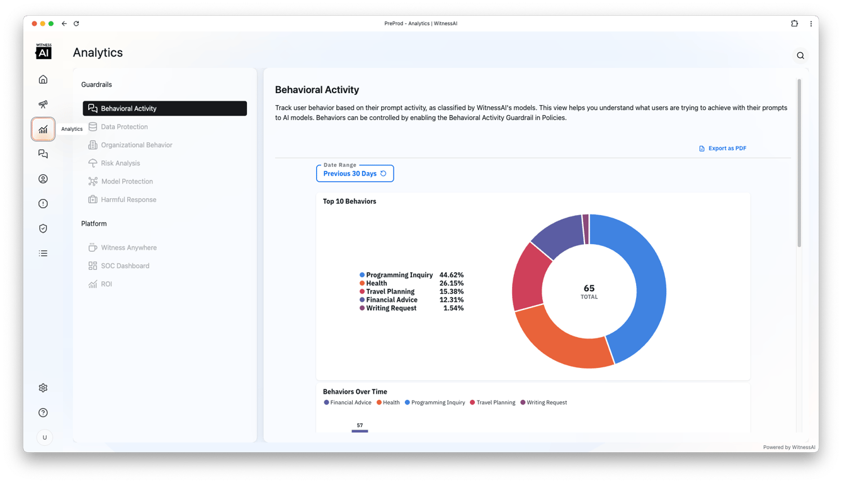Click the WitnessAI logo in the sidebar
The image size is (842, 483).
pos(43,52)
